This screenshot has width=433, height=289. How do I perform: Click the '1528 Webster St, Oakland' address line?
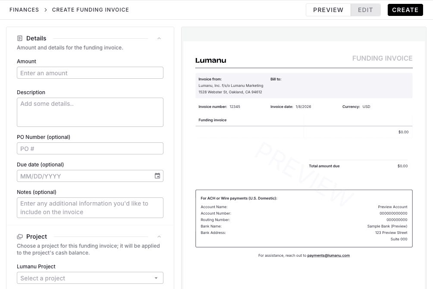230,92
